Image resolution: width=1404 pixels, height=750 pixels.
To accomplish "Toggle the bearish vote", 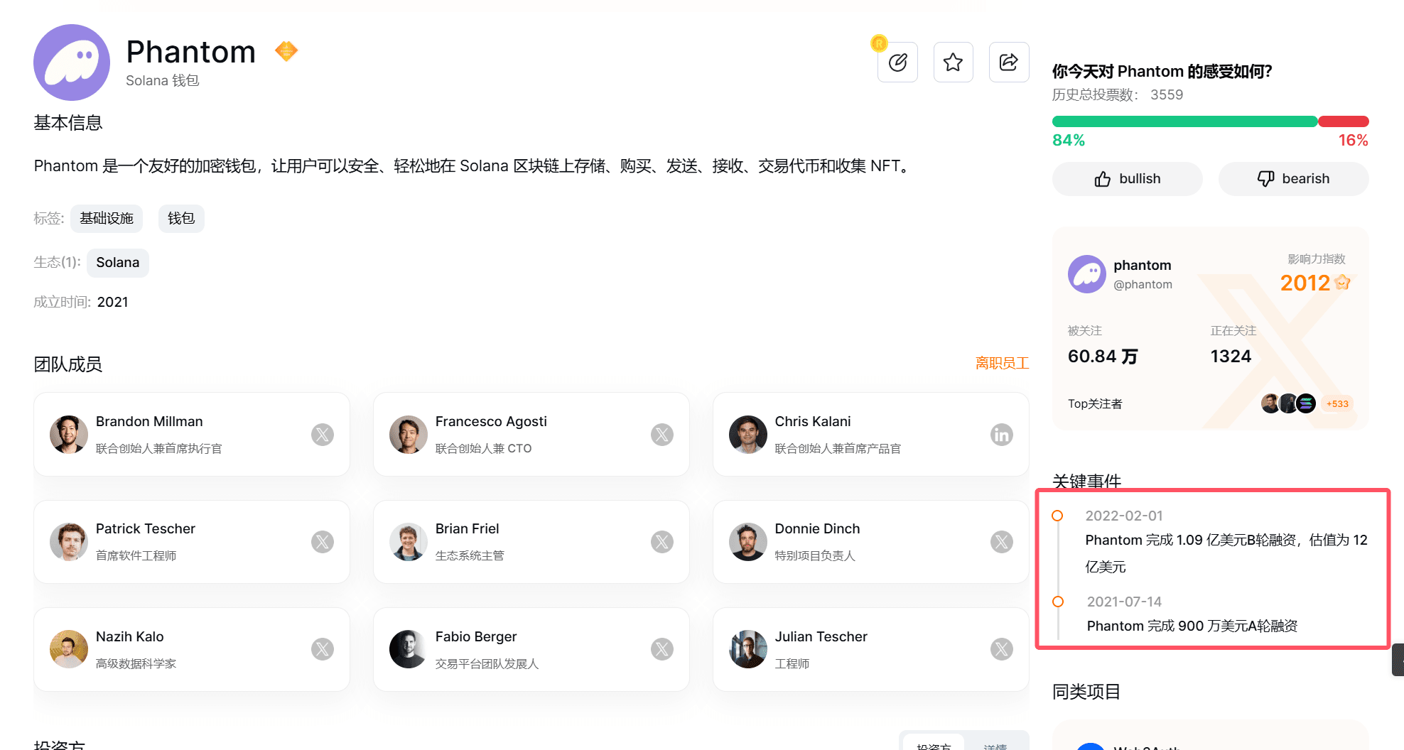I will pos(1293,178).
